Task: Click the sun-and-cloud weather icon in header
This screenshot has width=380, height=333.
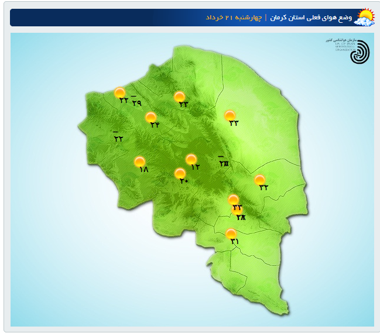Action: point(364,17)
